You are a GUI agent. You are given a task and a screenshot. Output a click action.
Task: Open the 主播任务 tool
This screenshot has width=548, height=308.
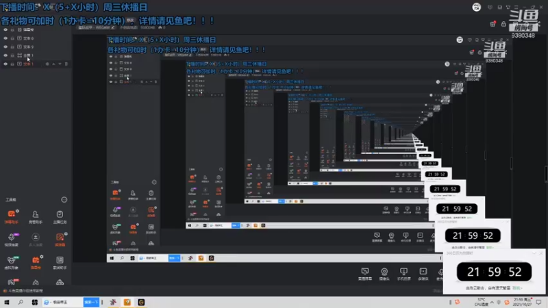(60, 216)
